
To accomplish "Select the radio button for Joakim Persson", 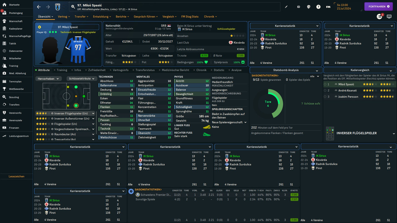I will click(x=325, y=97).
